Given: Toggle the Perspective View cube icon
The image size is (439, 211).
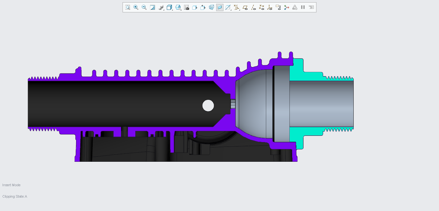Looking at the screenshot, I should pyautogui.click(x=211, y=7).
